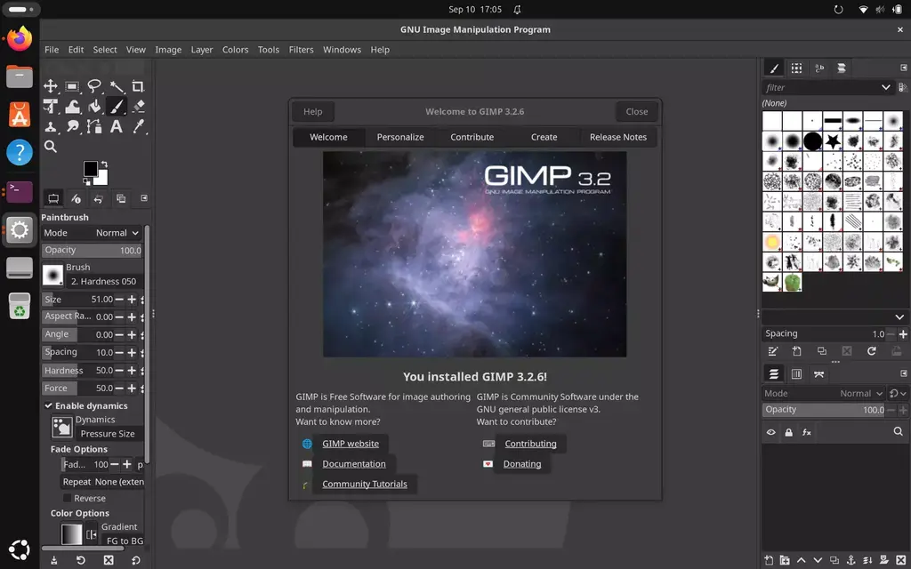Select the Bucket Fill tool

click(x=94, y=107)
